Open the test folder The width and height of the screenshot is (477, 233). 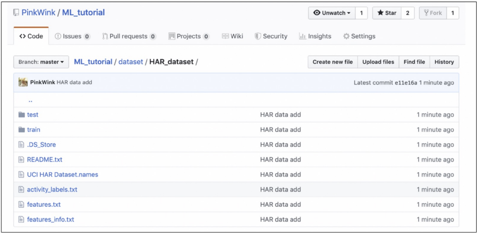(x=33, y=115)
